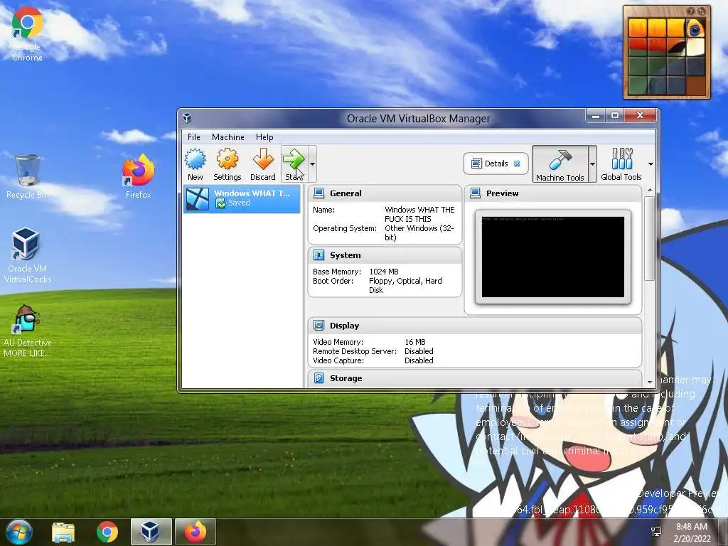
Task: Click the Saved state icon of VM
Action: coord(220,203)
